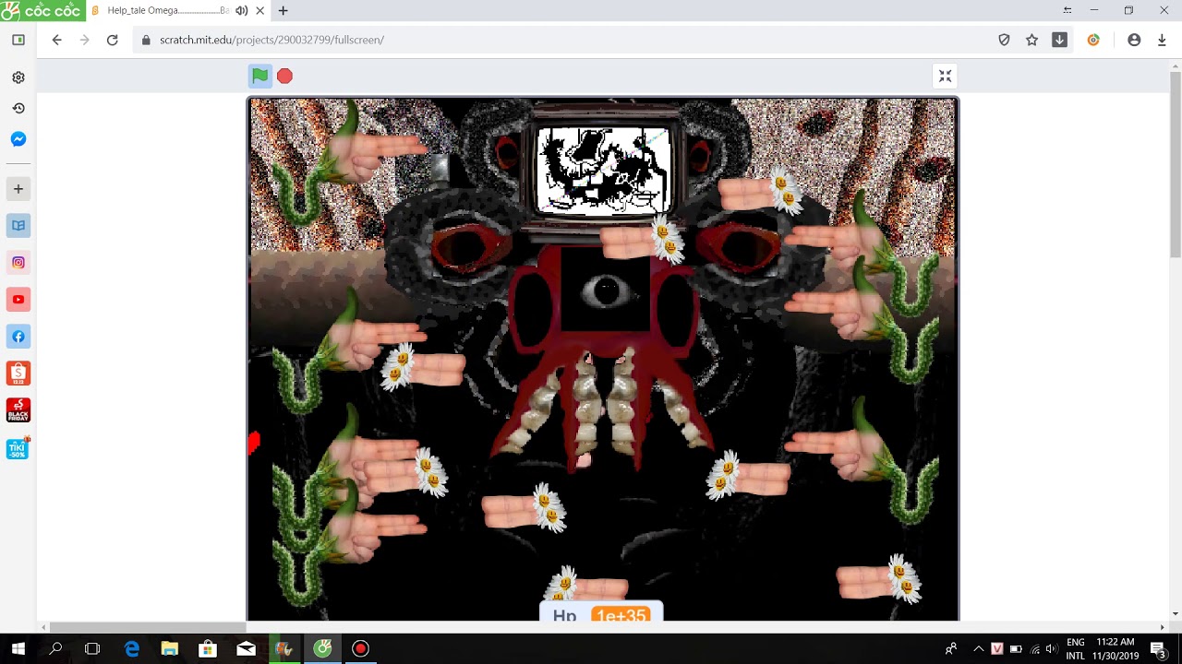Open sidebar settings gear
1182x664 pixels.
18,77
